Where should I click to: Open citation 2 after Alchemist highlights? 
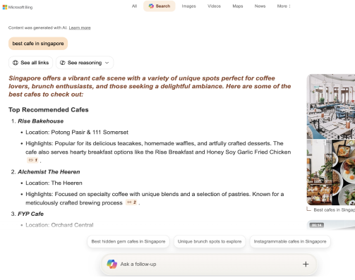(x=131, y=202)
